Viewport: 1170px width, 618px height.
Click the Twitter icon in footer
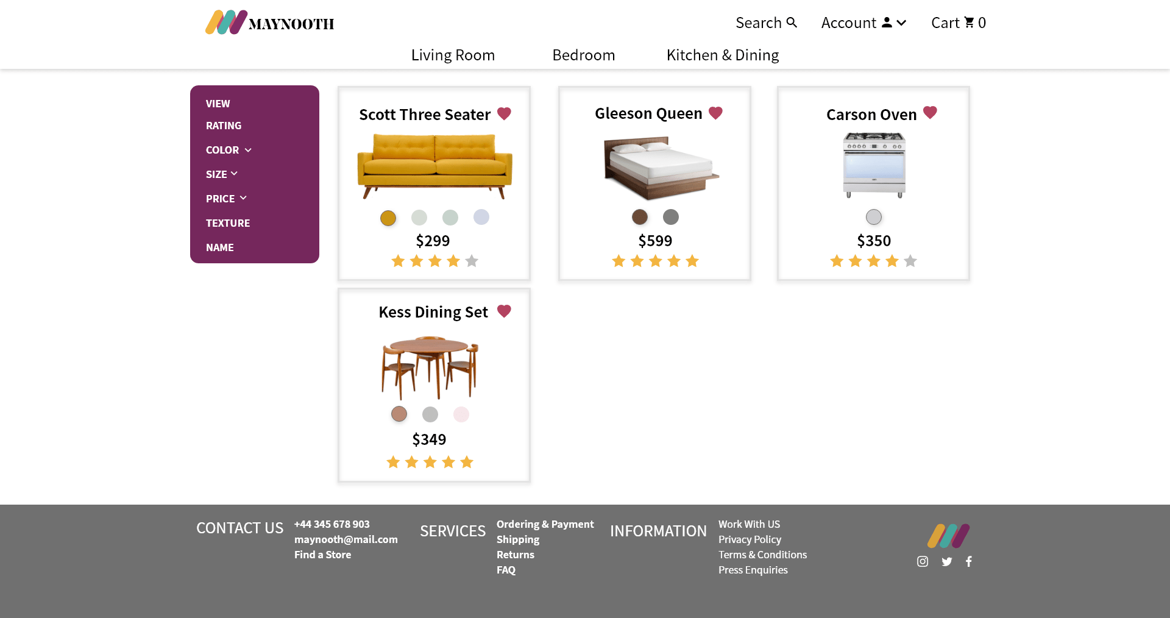click(946, 561)
